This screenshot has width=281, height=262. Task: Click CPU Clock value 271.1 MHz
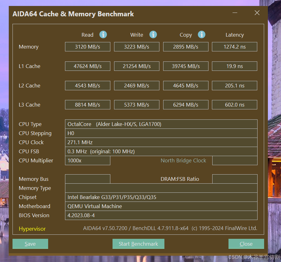(161, 142)
